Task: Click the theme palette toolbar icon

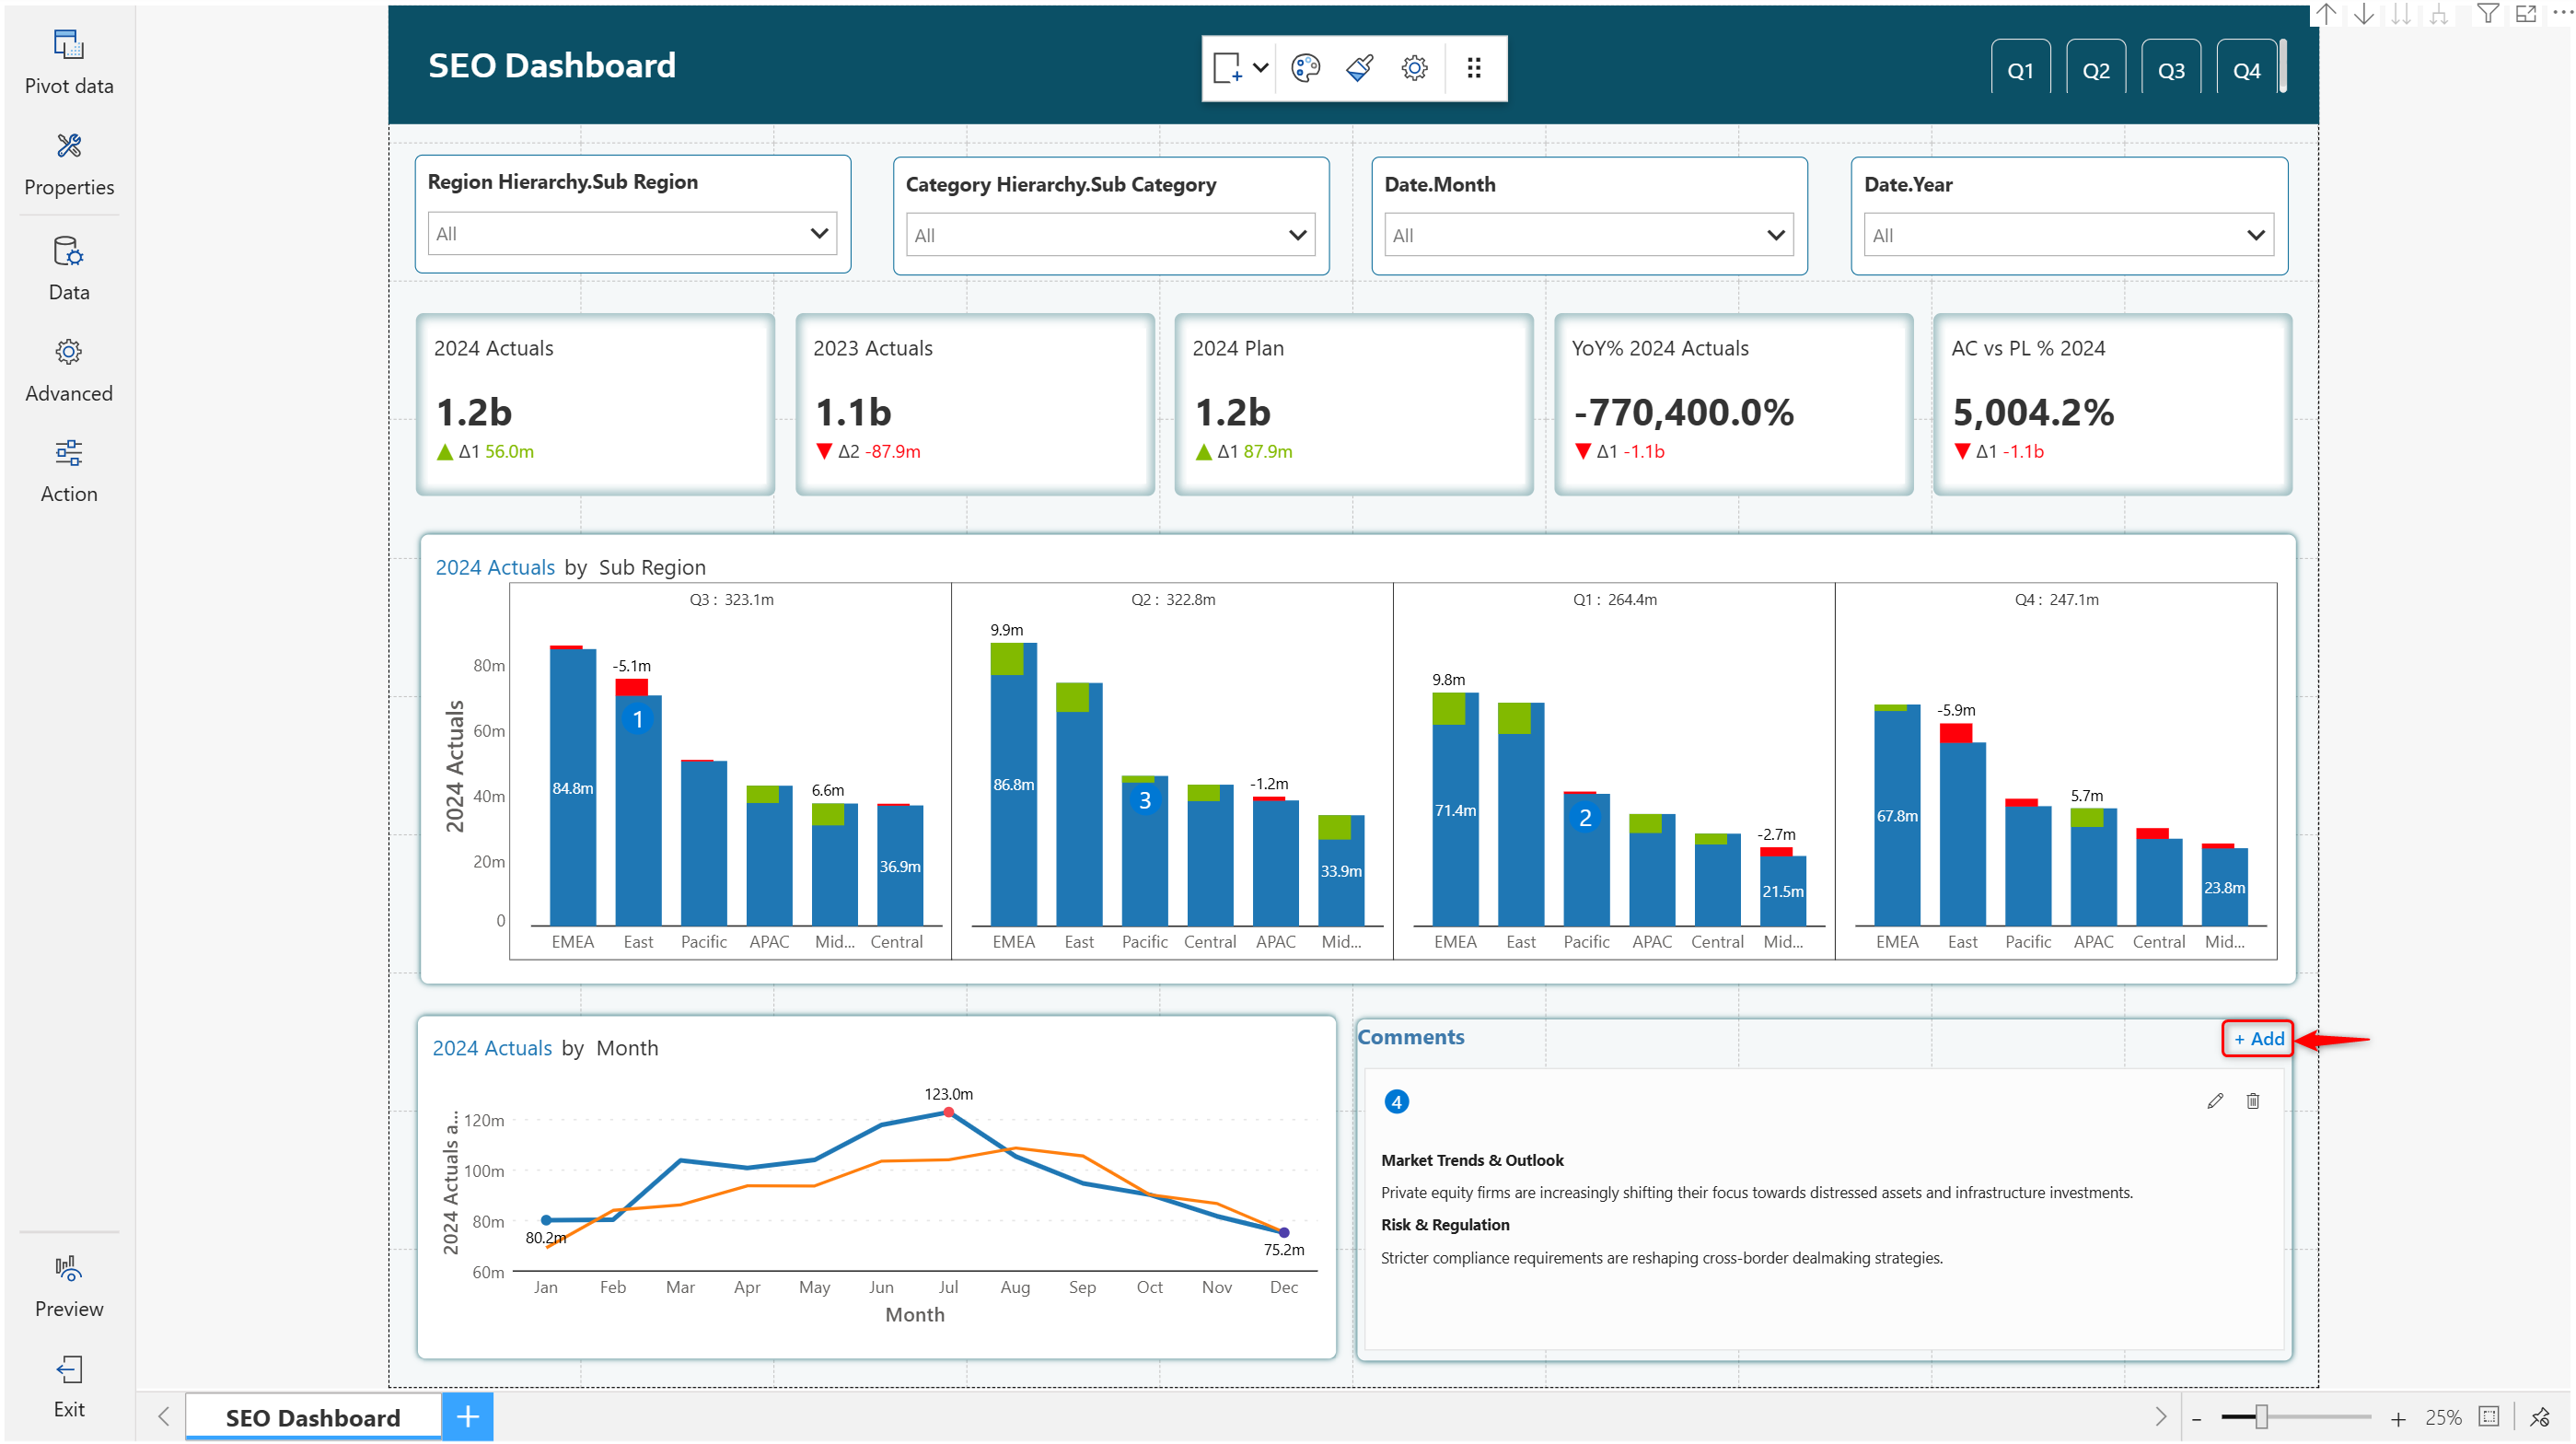Action: (x=1305, y=68)
